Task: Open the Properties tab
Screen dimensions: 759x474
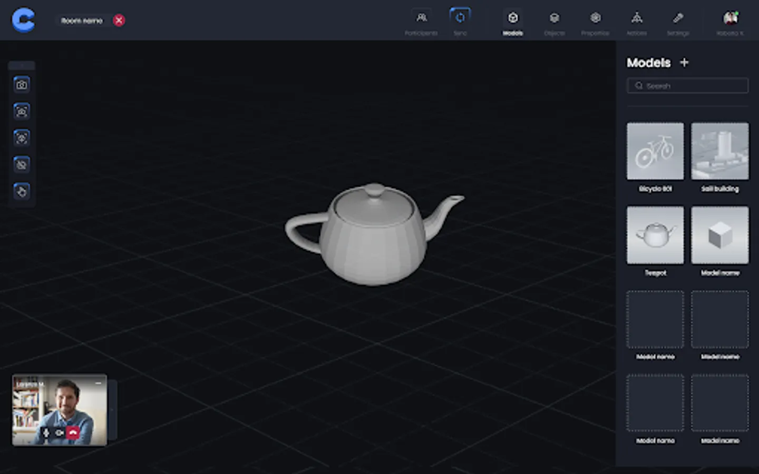Action: pyautogui.click(x=595, y=23)
